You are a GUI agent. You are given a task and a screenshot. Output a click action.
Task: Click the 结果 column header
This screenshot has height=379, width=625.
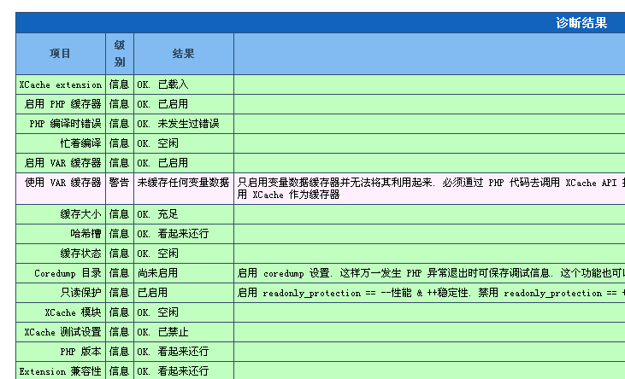[x=183, y=53]
